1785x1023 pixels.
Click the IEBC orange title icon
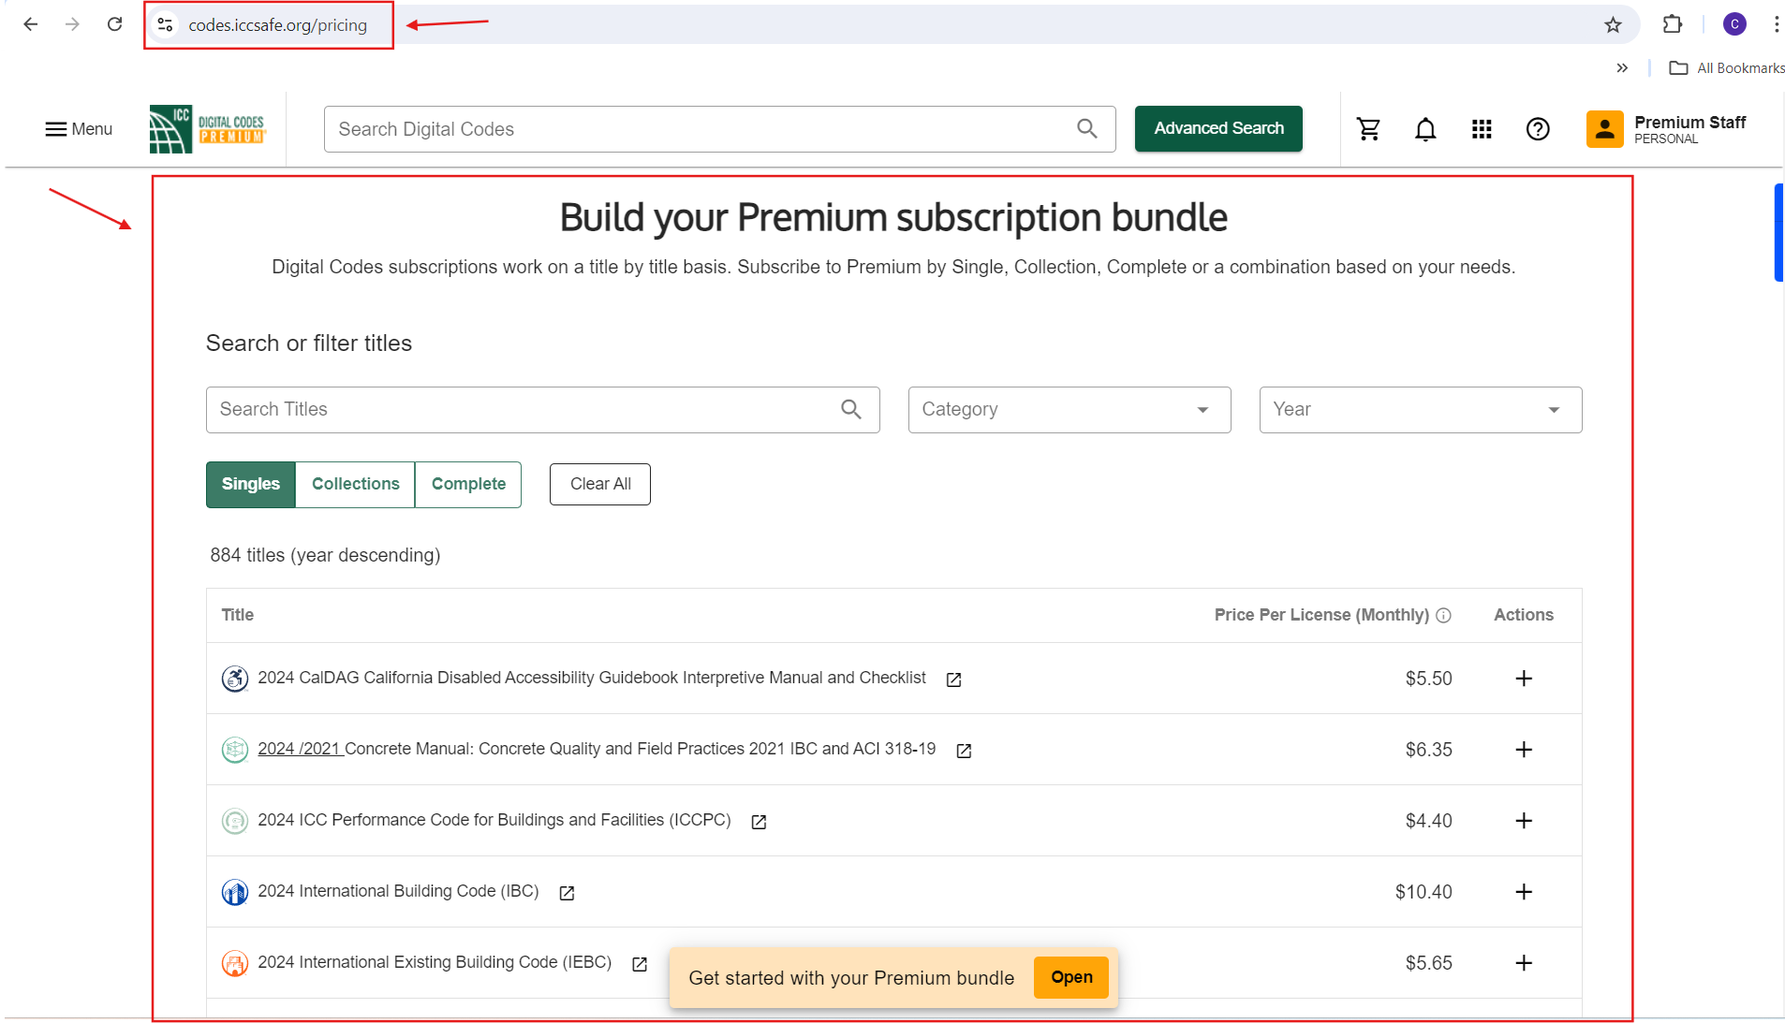pyautogui.click(x=235, y=963)
